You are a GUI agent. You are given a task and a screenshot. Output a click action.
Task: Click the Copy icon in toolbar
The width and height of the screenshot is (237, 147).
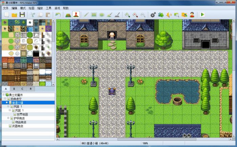(40, 15)
